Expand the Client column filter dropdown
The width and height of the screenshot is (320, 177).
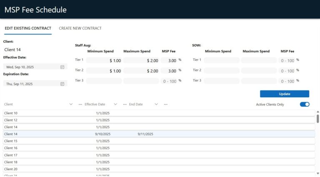(x=71, y=104)
